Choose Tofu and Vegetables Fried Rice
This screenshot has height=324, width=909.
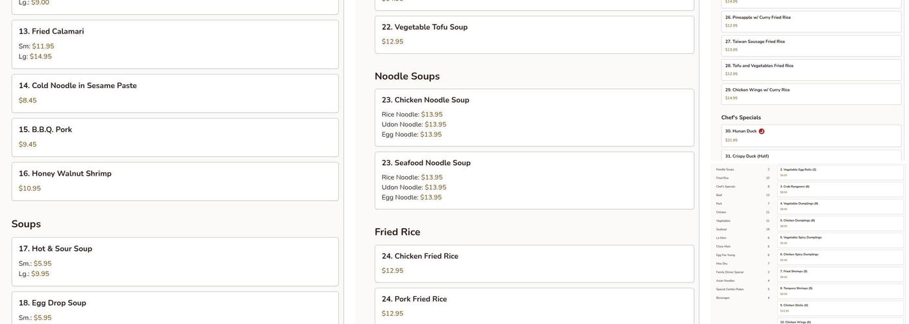click(x=811, y=69)
